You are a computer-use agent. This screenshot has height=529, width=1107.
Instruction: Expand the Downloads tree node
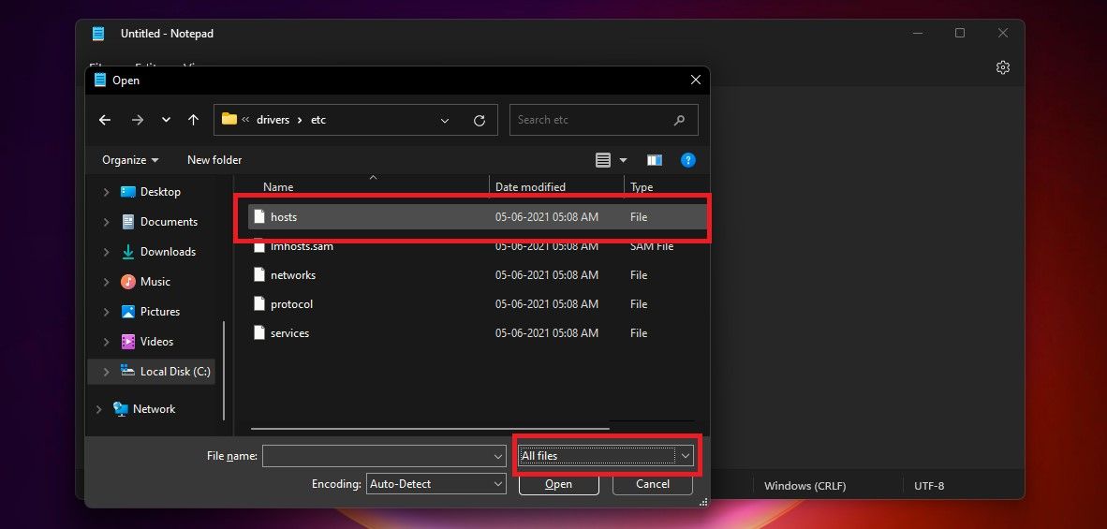pyautogui.click(x=107, y=252)
